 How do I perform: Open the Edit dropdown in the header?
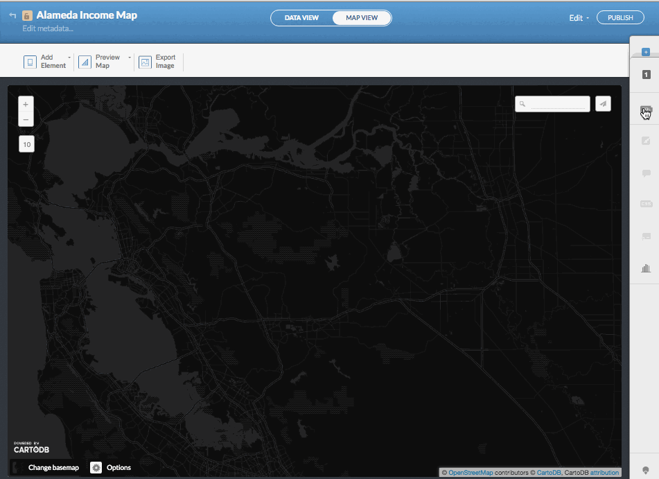[578, 17]
